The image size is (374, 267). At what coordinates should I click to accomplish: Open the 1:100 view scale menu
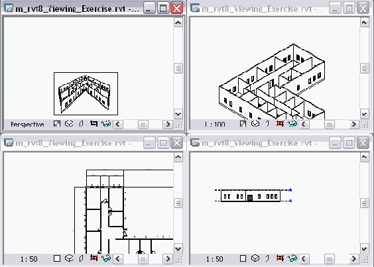[215, 124]
